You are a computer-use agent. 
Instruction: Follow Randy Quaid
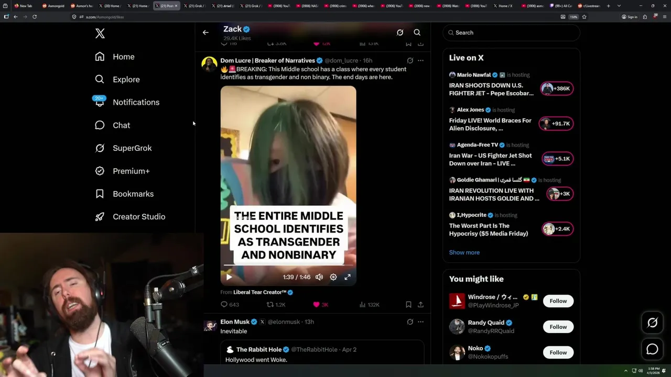558,327
